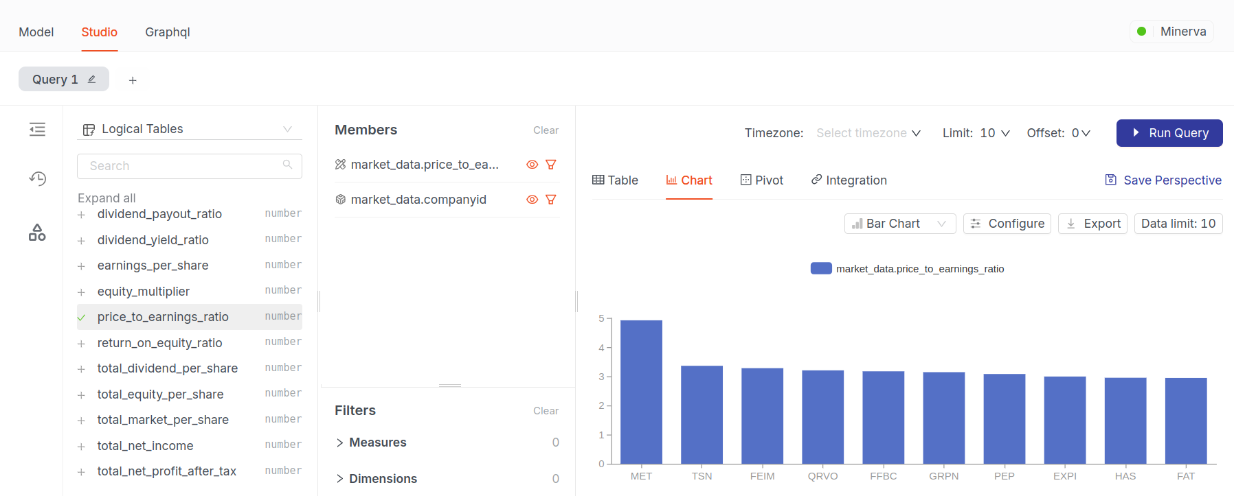1234x496 pixels.
Task: Open the Integration tab
Action: pos(849,180)
